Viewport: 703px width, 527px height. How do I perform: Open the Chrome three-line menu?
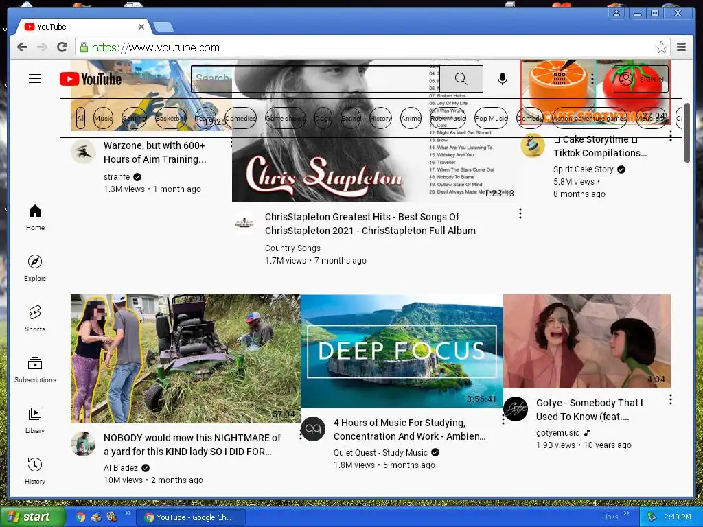tap(682, 47)
